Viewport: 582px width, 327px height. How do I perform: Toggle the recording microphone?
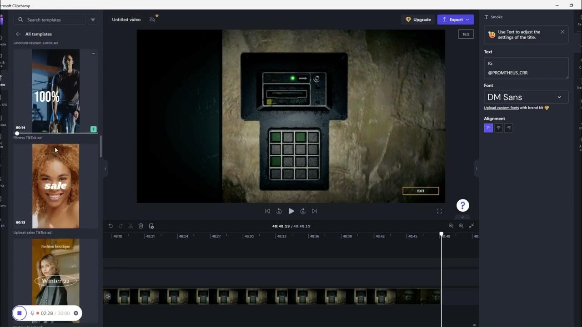point(32,313)
